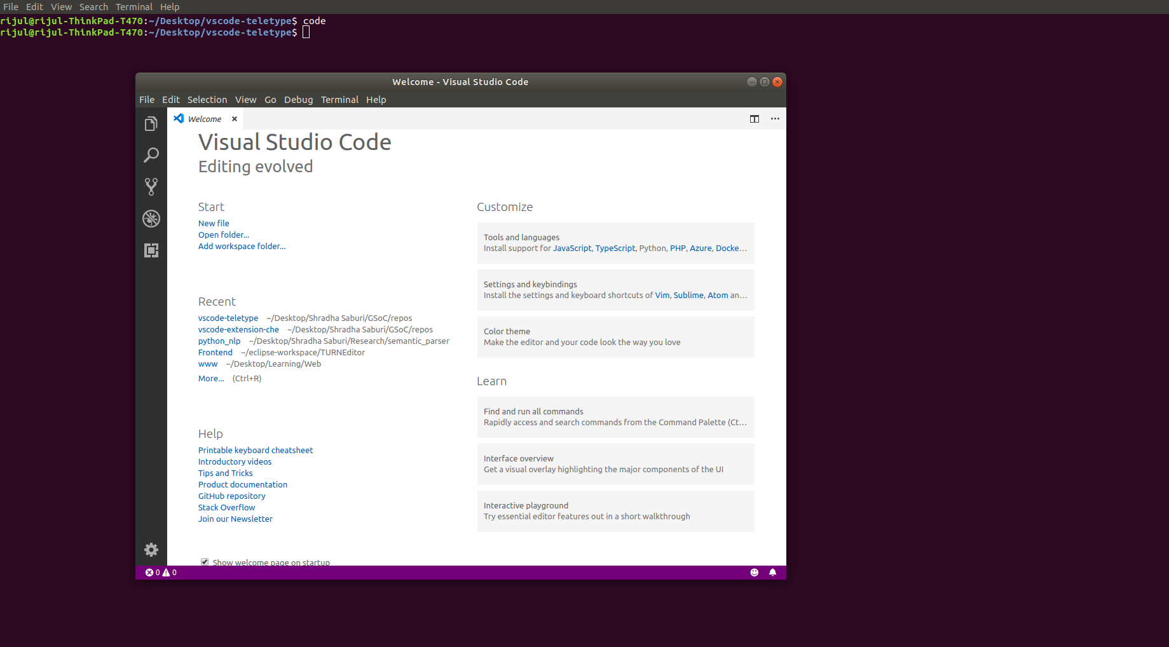Image resolution: width=1169 pixels, height=647 pixels.
Task: Click the Open folder... link
Action: 224,235
